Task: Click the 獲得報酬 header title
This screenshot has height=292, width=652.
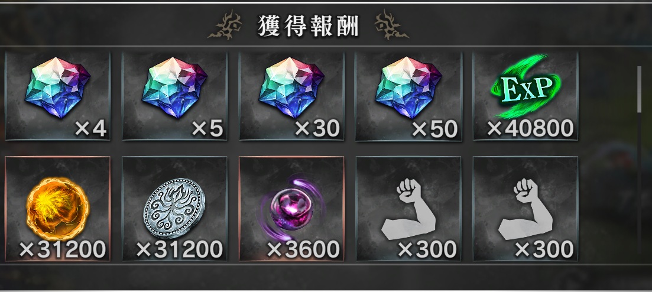Action: click(x=308, y=27)
